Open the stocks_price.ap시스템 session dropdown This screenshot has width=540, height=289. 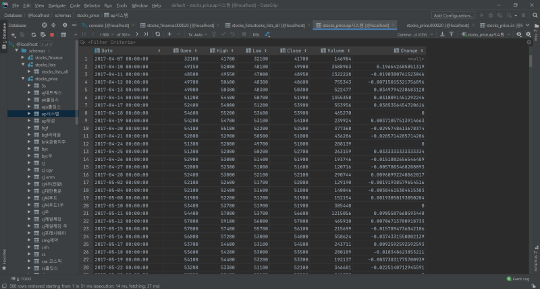485,35
